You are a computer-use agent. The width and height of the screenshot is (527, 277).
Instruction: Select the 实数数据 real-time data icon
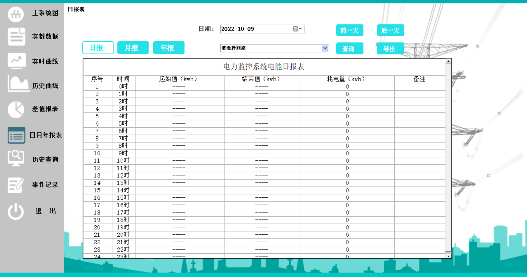[x=16, y=37]
